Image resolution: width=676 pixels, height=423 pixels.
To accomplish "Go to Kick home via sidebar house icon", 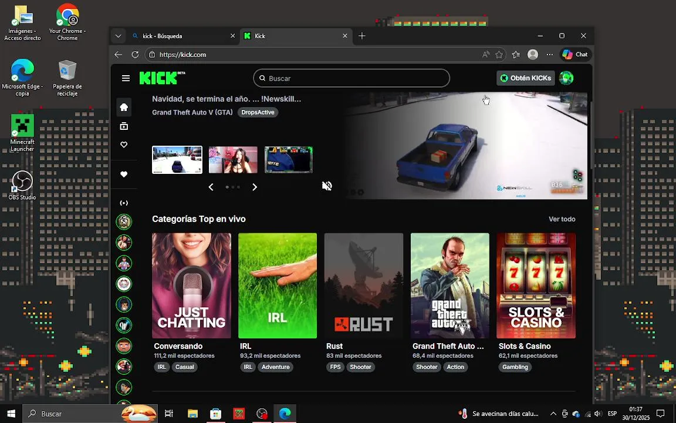I will [124, 107].
